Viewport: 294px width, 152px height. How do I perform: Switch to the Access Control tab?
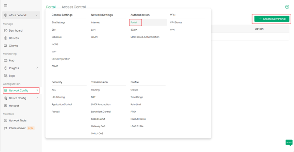[73, 7]
